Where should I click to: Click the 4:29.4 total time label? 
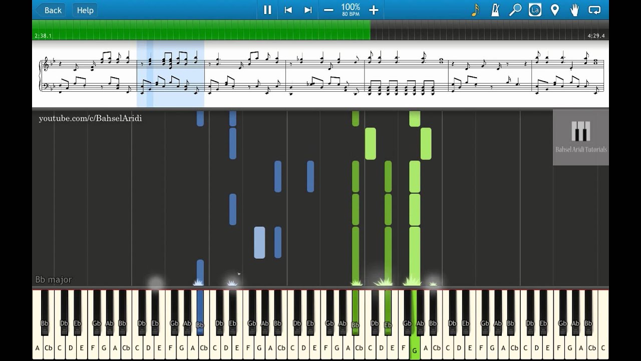[596, 36]
